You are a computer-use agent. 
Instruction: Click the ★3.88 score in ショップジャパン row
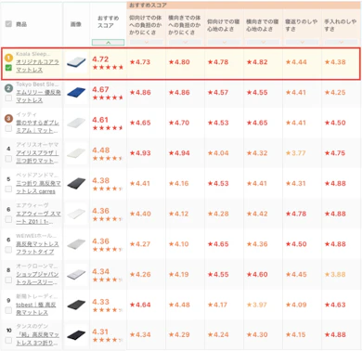pyautogui.click(x=335, y=275)
